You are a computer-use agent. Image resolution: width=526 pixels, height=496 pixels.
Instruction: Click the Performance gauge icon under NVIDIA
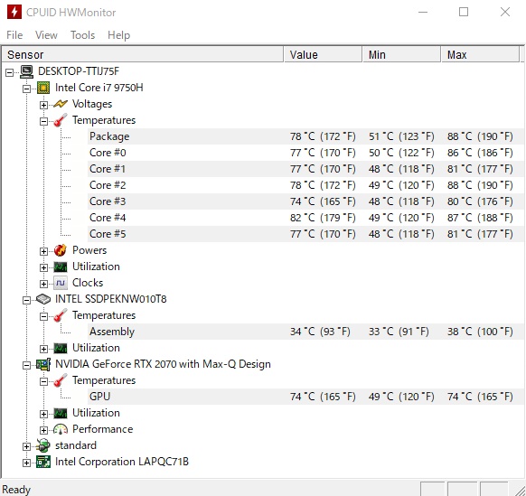point(61,429)
